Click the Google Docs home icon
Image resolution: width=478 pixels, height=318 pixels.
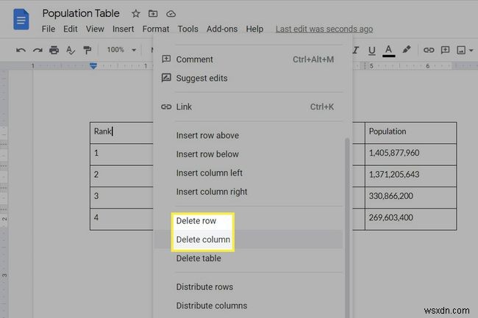(21, 20)
